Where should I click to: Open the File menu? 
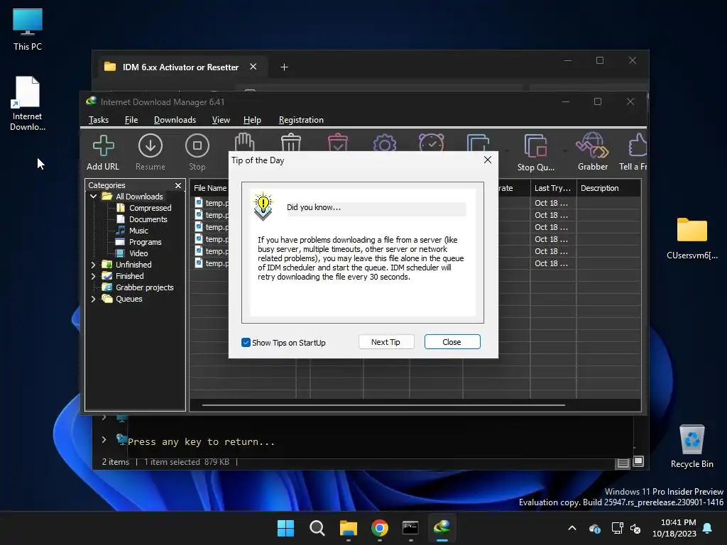tap(131, 120)
